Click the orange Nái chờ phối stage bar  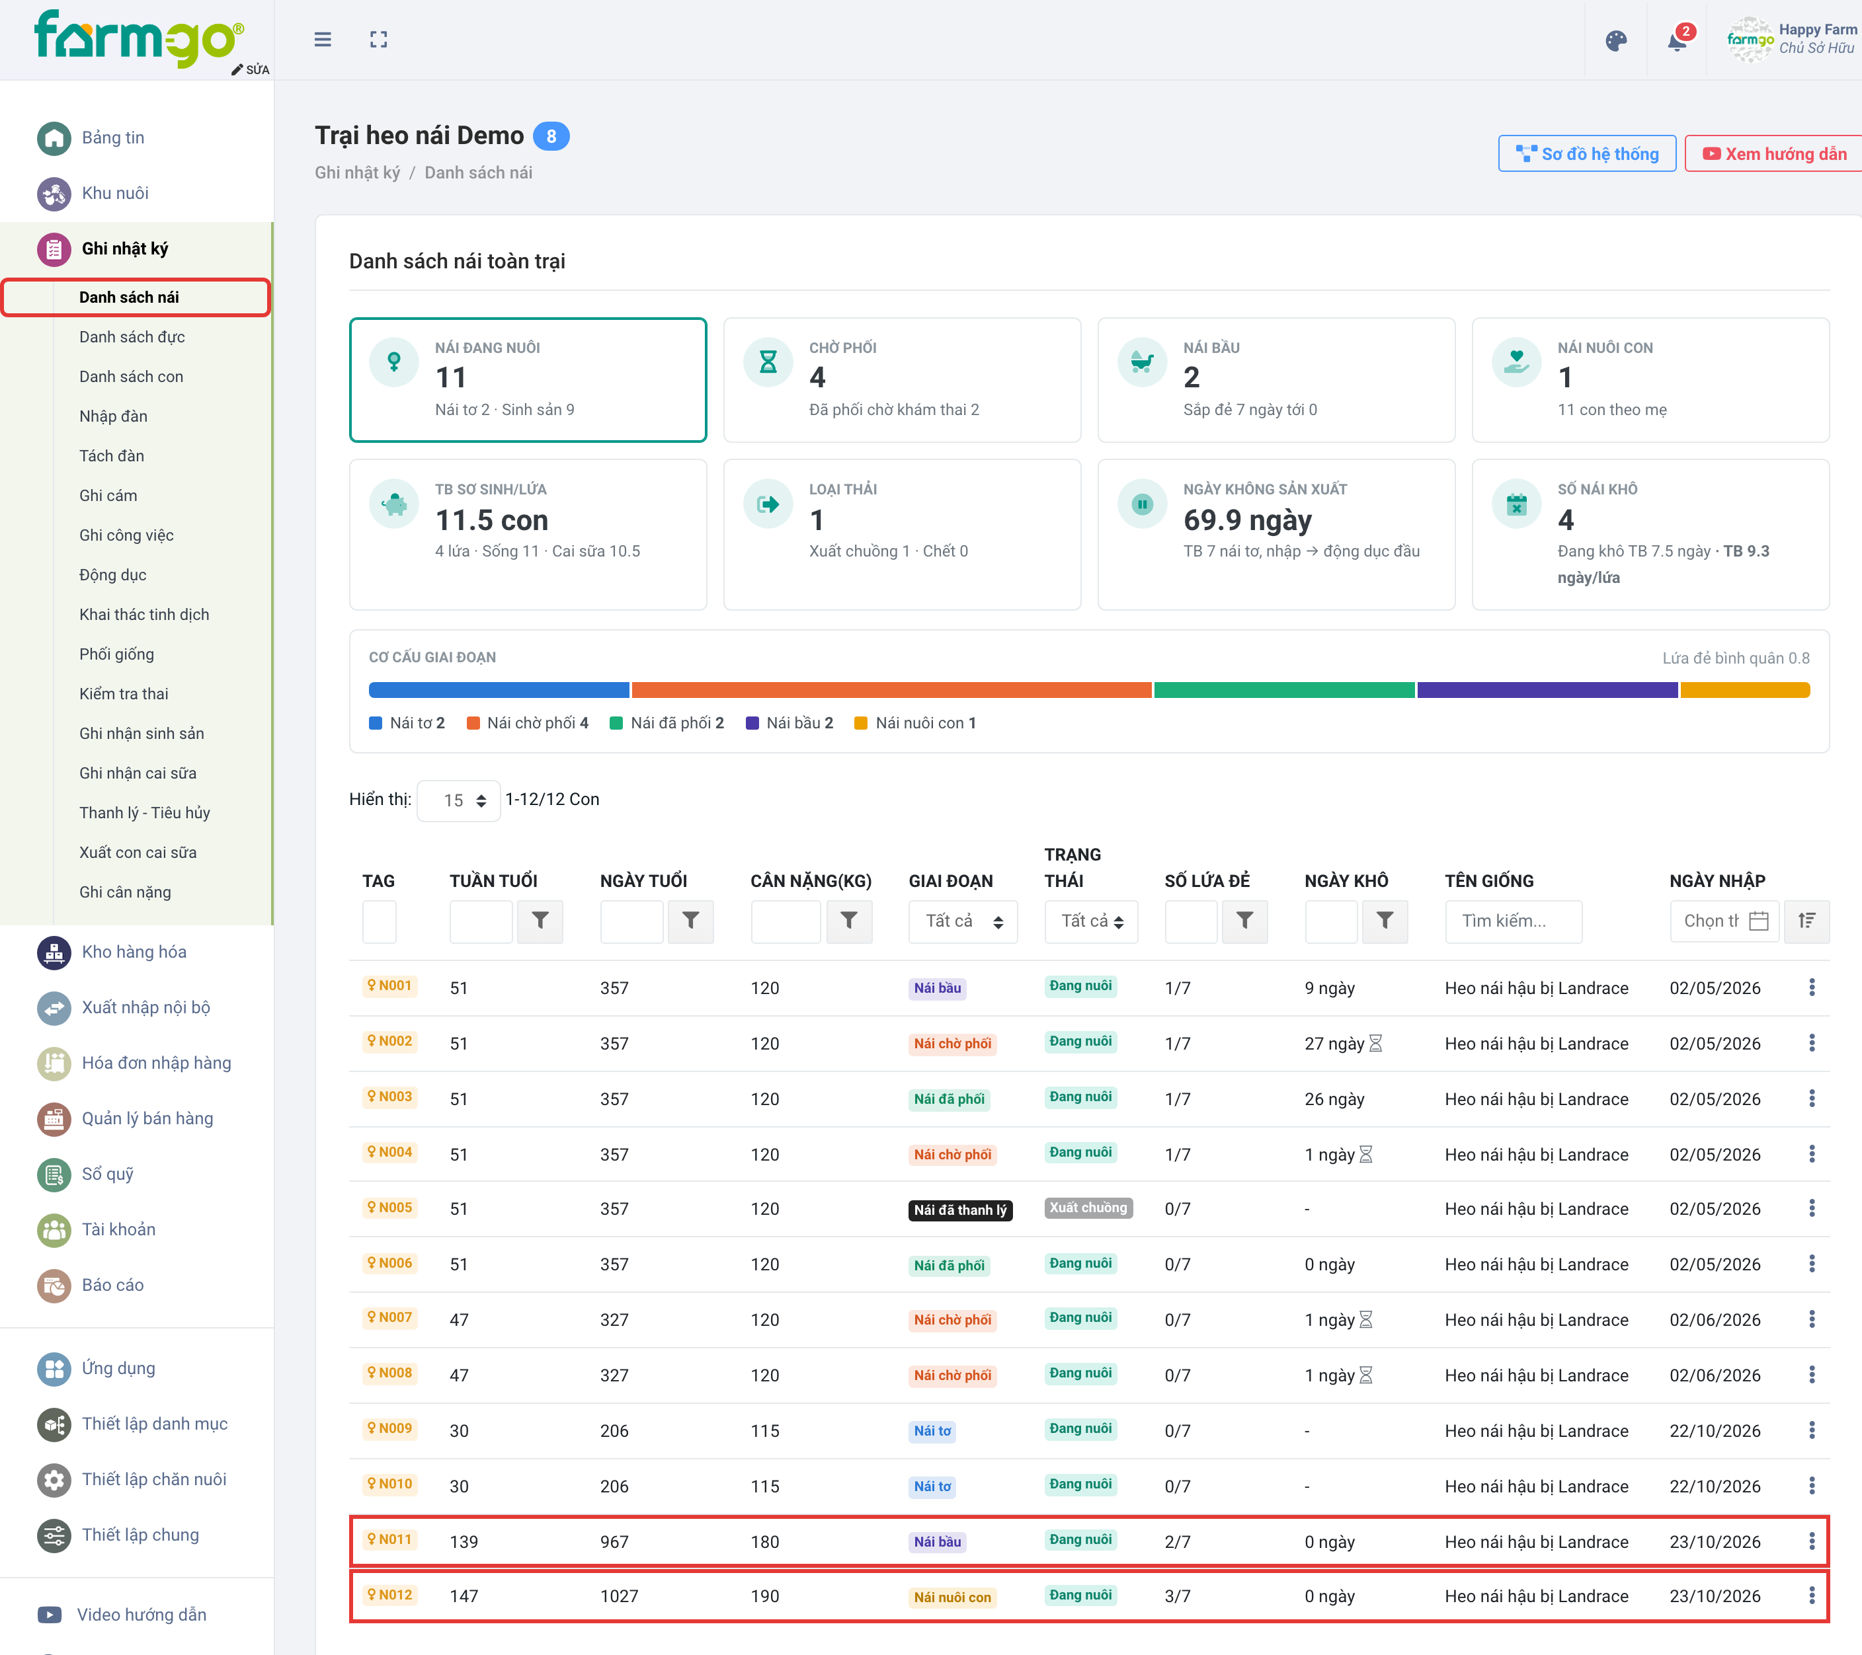point(892,690)
